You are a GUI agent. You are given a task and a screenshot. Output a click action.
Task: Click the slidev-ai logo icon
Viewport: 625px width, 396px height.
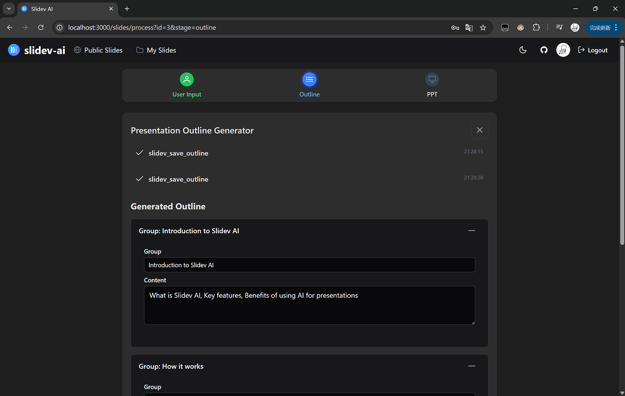click(x=14, y=50)
